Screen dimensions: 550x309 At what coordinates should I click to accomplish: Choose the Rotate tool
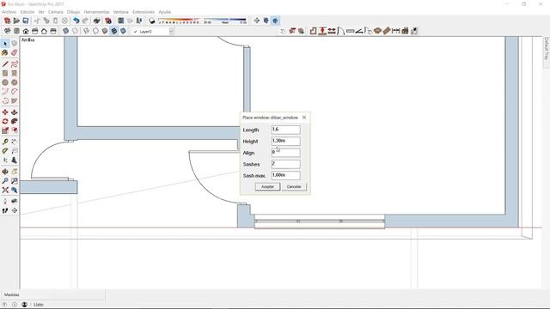pyautogui.click(x=5, y=121)
